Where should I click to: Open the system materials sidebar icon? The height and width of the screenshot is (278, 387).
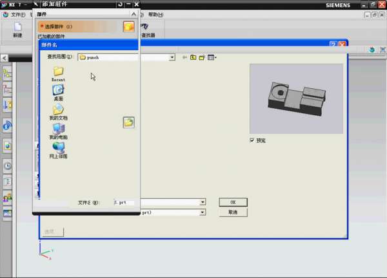(7, 181)
